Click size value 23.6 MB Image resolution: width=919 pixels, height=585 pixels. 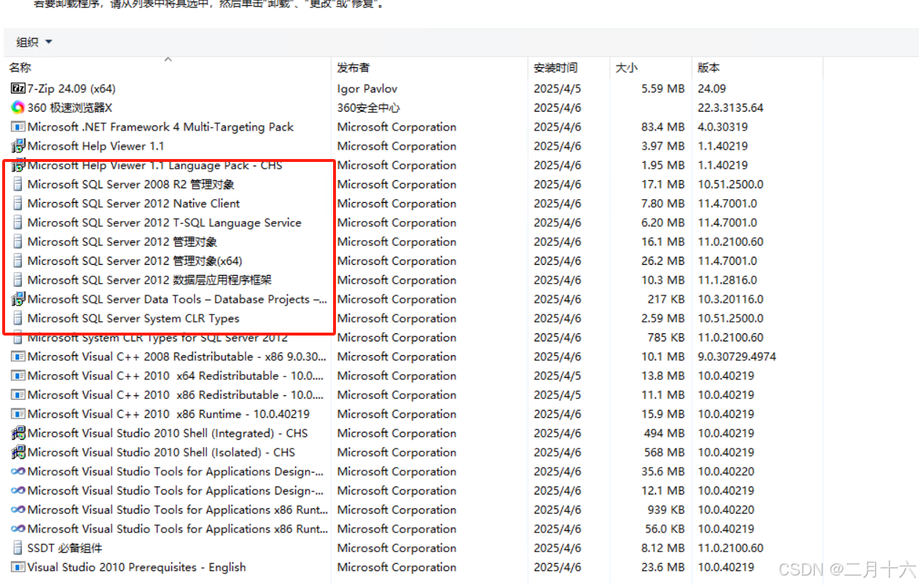point(663,567)
